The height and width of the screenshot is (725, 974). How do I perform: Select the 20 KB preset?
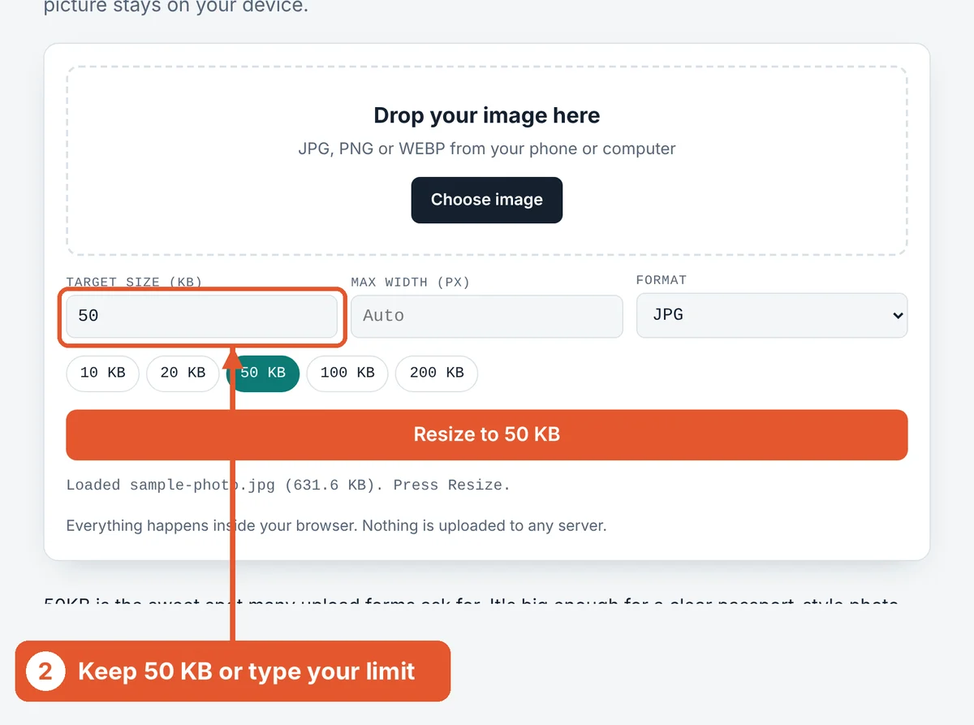point(183,373)
